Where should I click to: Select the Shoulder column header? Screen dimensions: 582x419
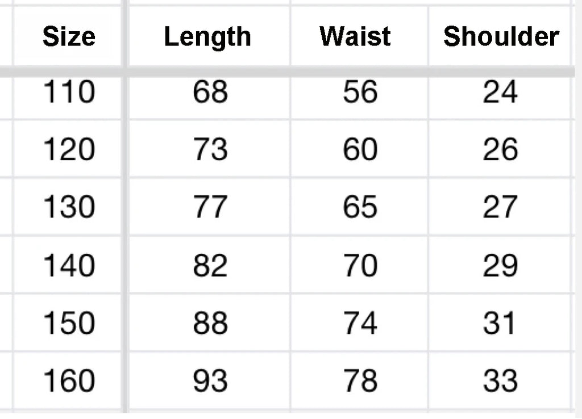point(501,37)
